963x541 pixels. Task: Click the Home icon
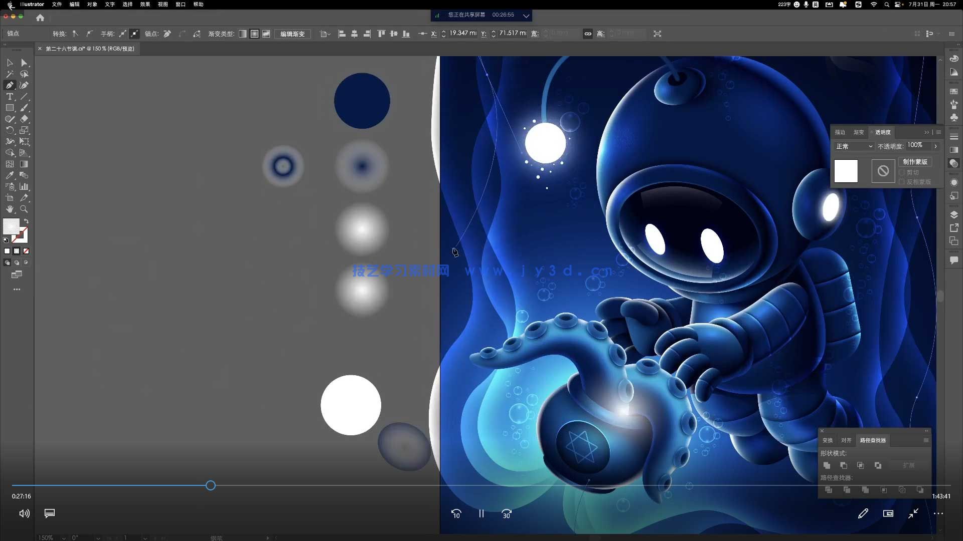(x=40, y=18)
